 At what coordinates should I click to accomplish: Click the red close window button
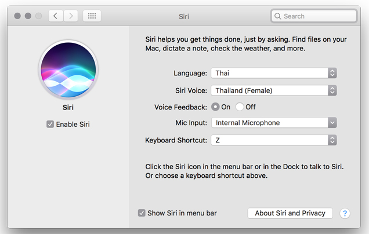coord(17,16)
